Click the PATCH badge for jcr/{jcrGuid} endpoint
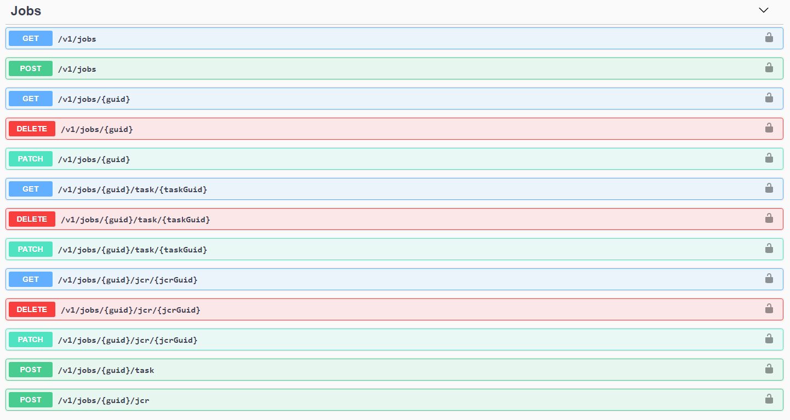Screen dimensions: 790x420 click(31, 340)
